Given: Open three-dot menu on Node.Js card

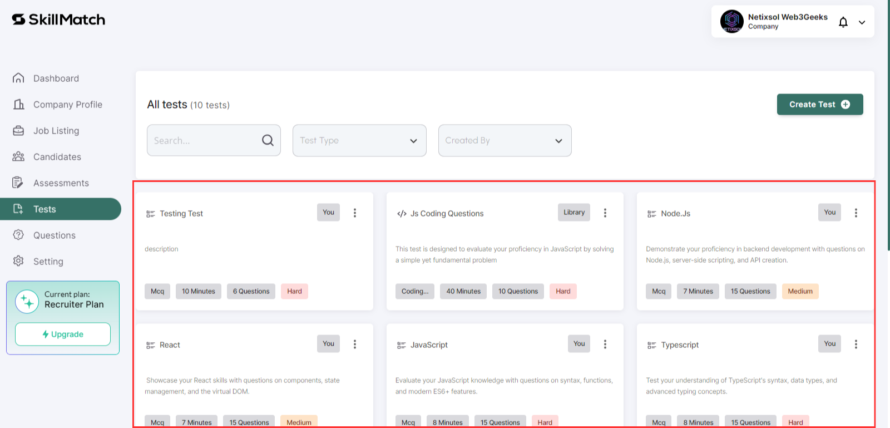Looking at the screenshot, I should coord(856,213).
